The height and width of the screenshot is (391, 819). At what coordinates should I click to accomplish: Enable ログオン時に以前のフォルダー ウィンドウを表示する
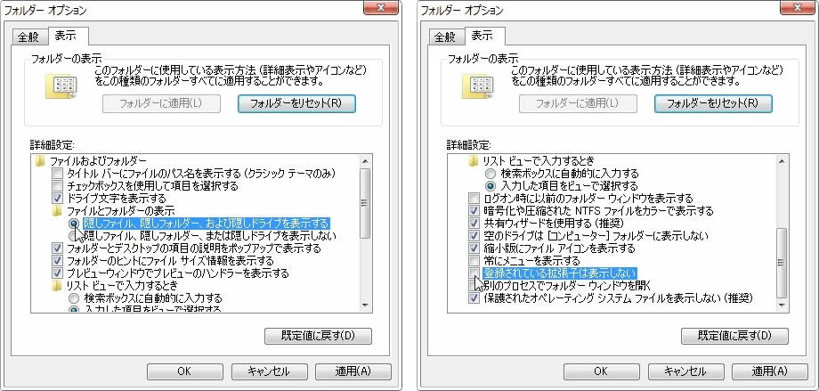(x=474, y=198)
